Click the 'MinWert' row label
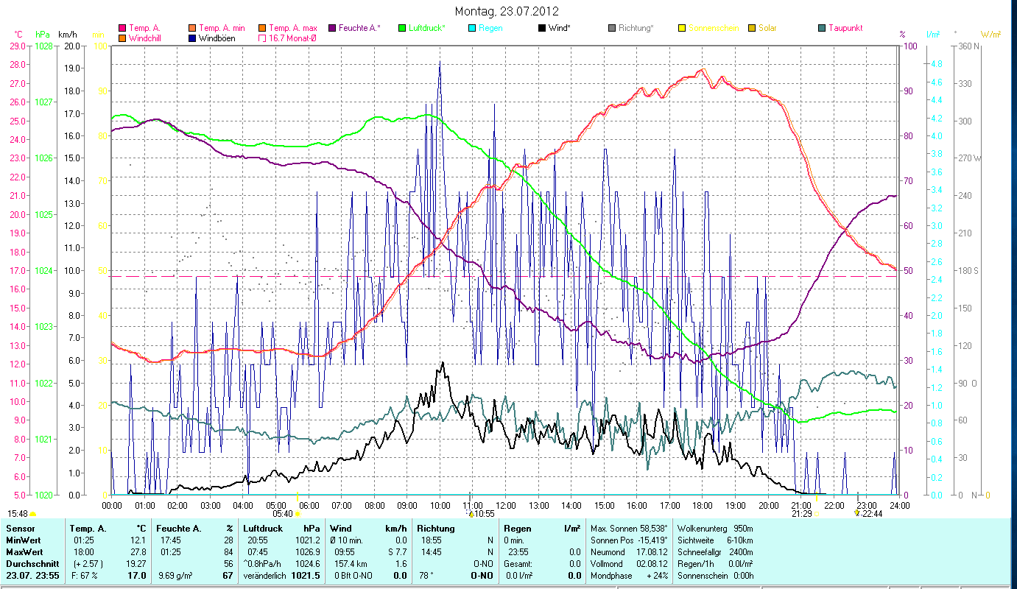1017x589 pixels. (x=23, y=540)
